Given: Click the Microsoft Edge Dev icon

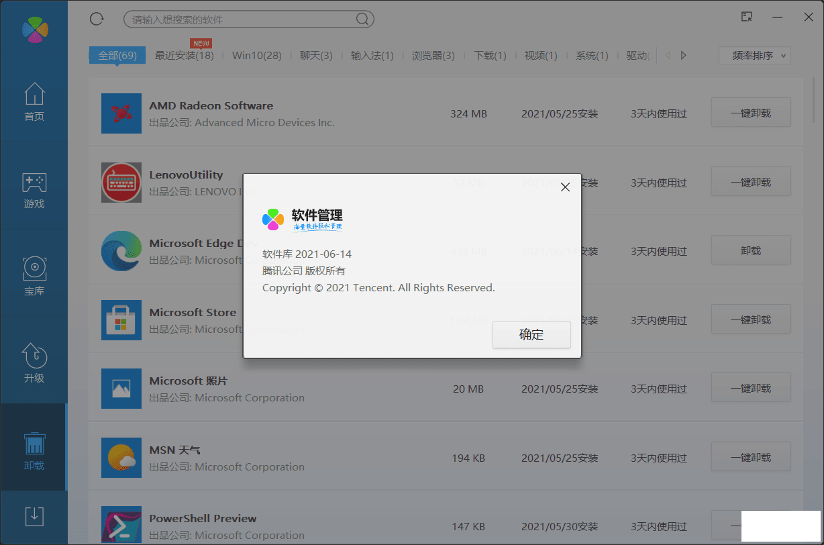Looking at the screenshot, I should 121,251.
